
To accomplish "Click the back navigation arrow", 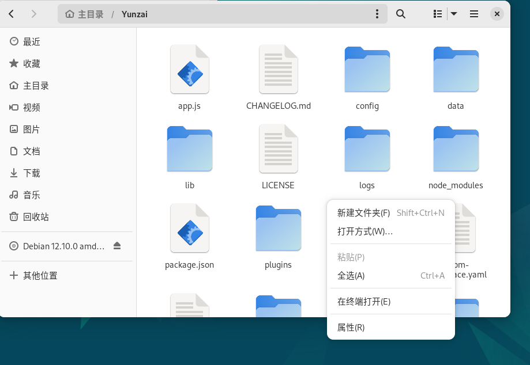I will [x=12, y=14].
